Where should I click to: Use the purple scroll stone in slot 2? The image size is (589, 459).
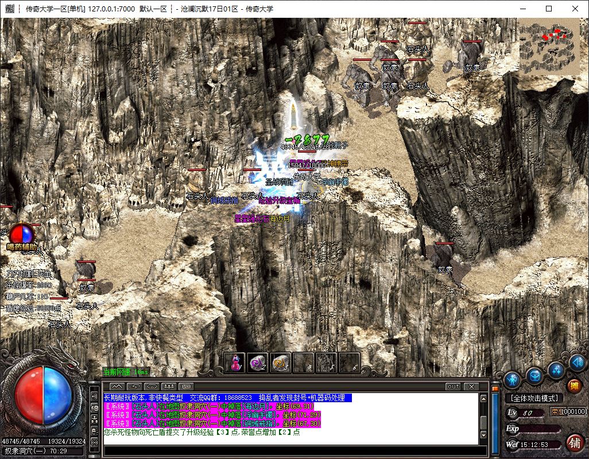(258, 363)
